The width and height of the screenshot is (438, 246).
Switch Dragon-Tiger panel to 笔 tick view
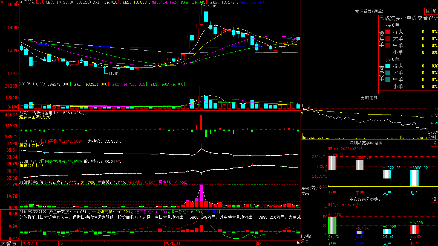click(x=434, y=11)
